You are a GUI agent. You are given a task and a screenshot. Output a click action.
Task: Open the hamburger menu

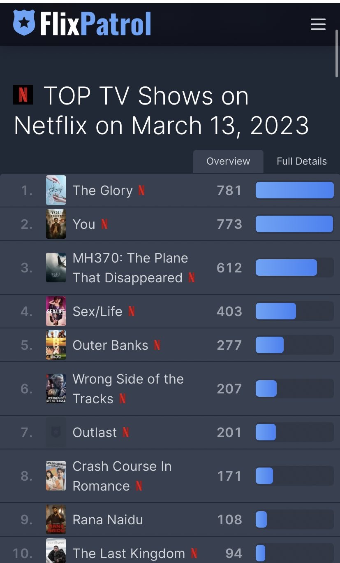pos(318,24)
